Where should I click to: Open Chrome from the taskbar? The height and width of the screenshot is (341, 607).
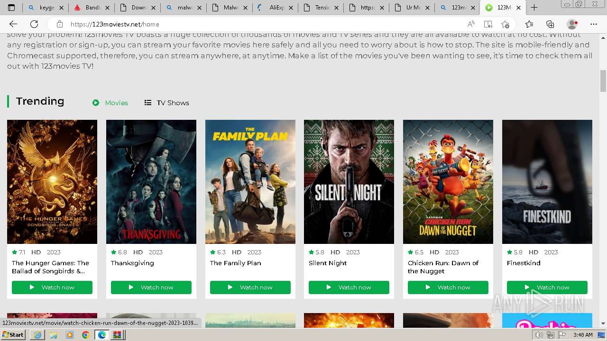click(x=85, y=335)
